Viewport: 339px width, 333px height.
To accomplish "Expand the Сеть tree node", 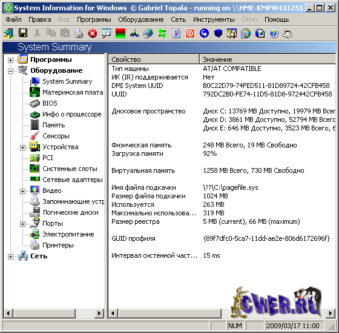I will [x=10, y=257].
